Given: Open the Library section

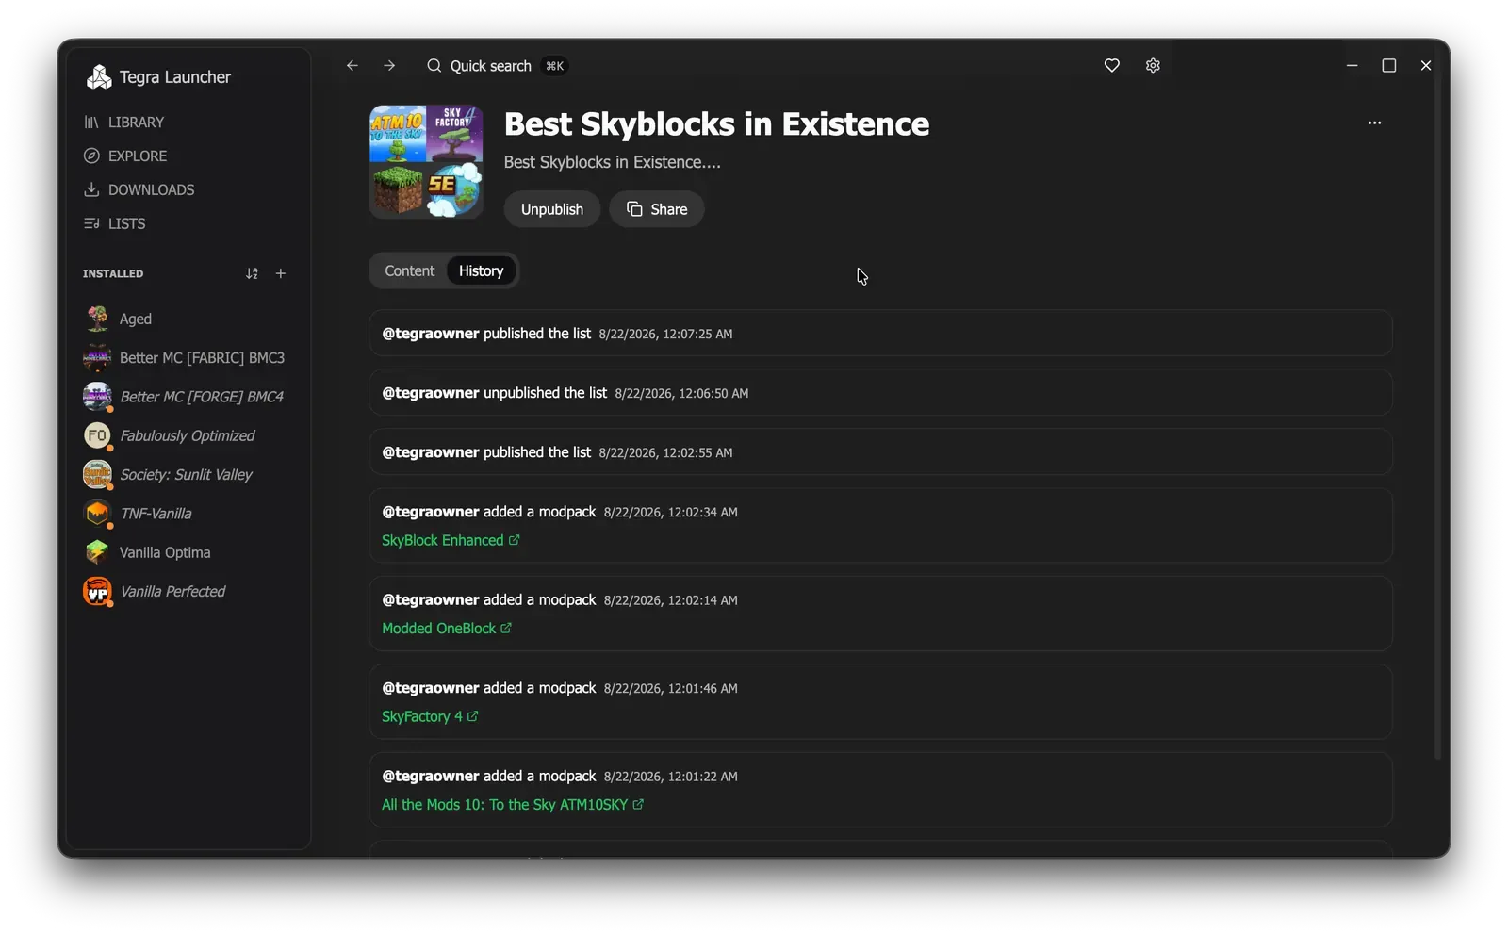Looking at the screenshot, I should 123,123.
